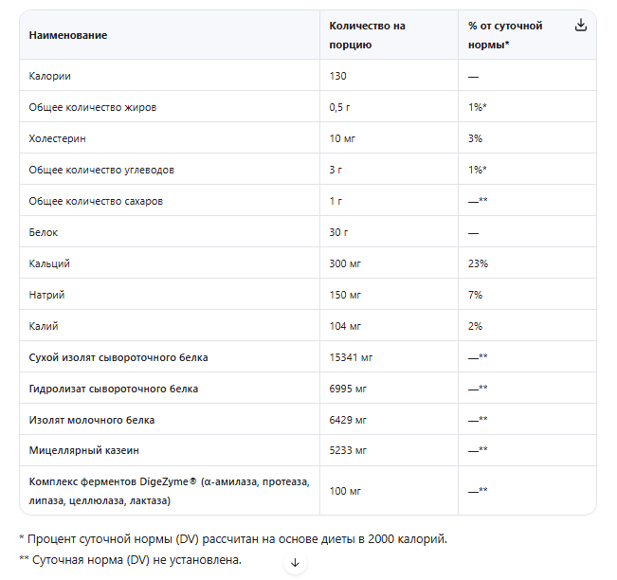Click the scroll down arrow button
617x580 pixels.
pos(295,562)
